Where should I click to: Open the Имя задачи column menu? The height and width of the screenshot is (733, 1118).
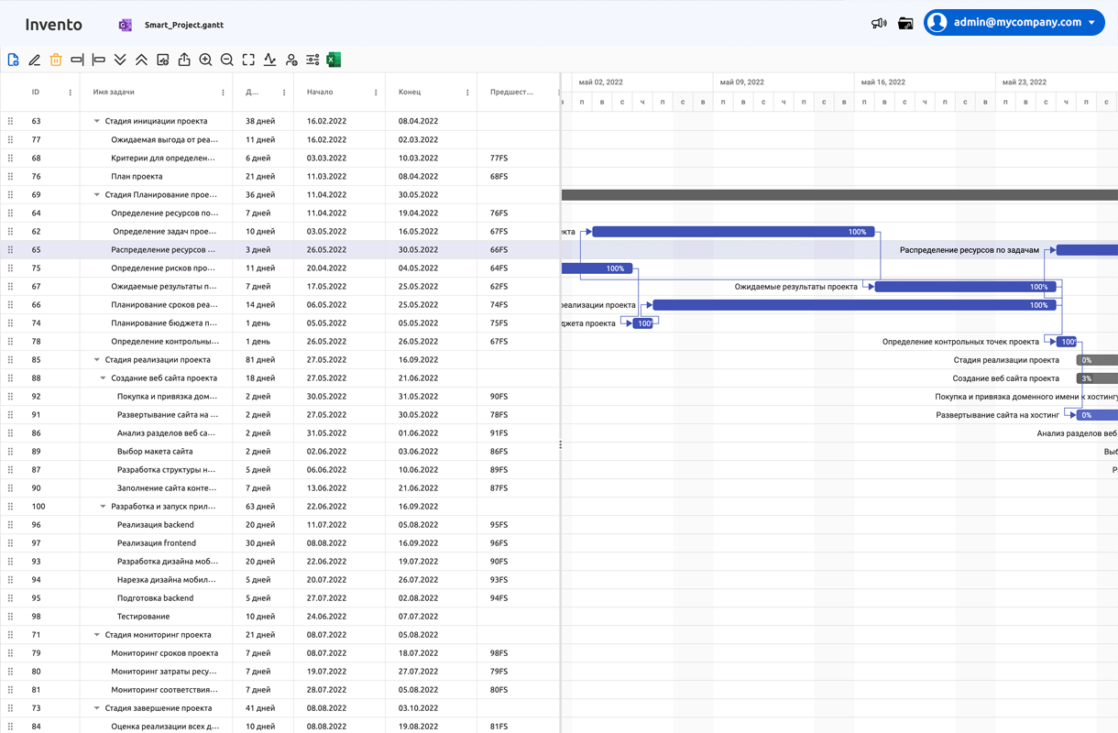pyautogui.click(x=223, y=93)
